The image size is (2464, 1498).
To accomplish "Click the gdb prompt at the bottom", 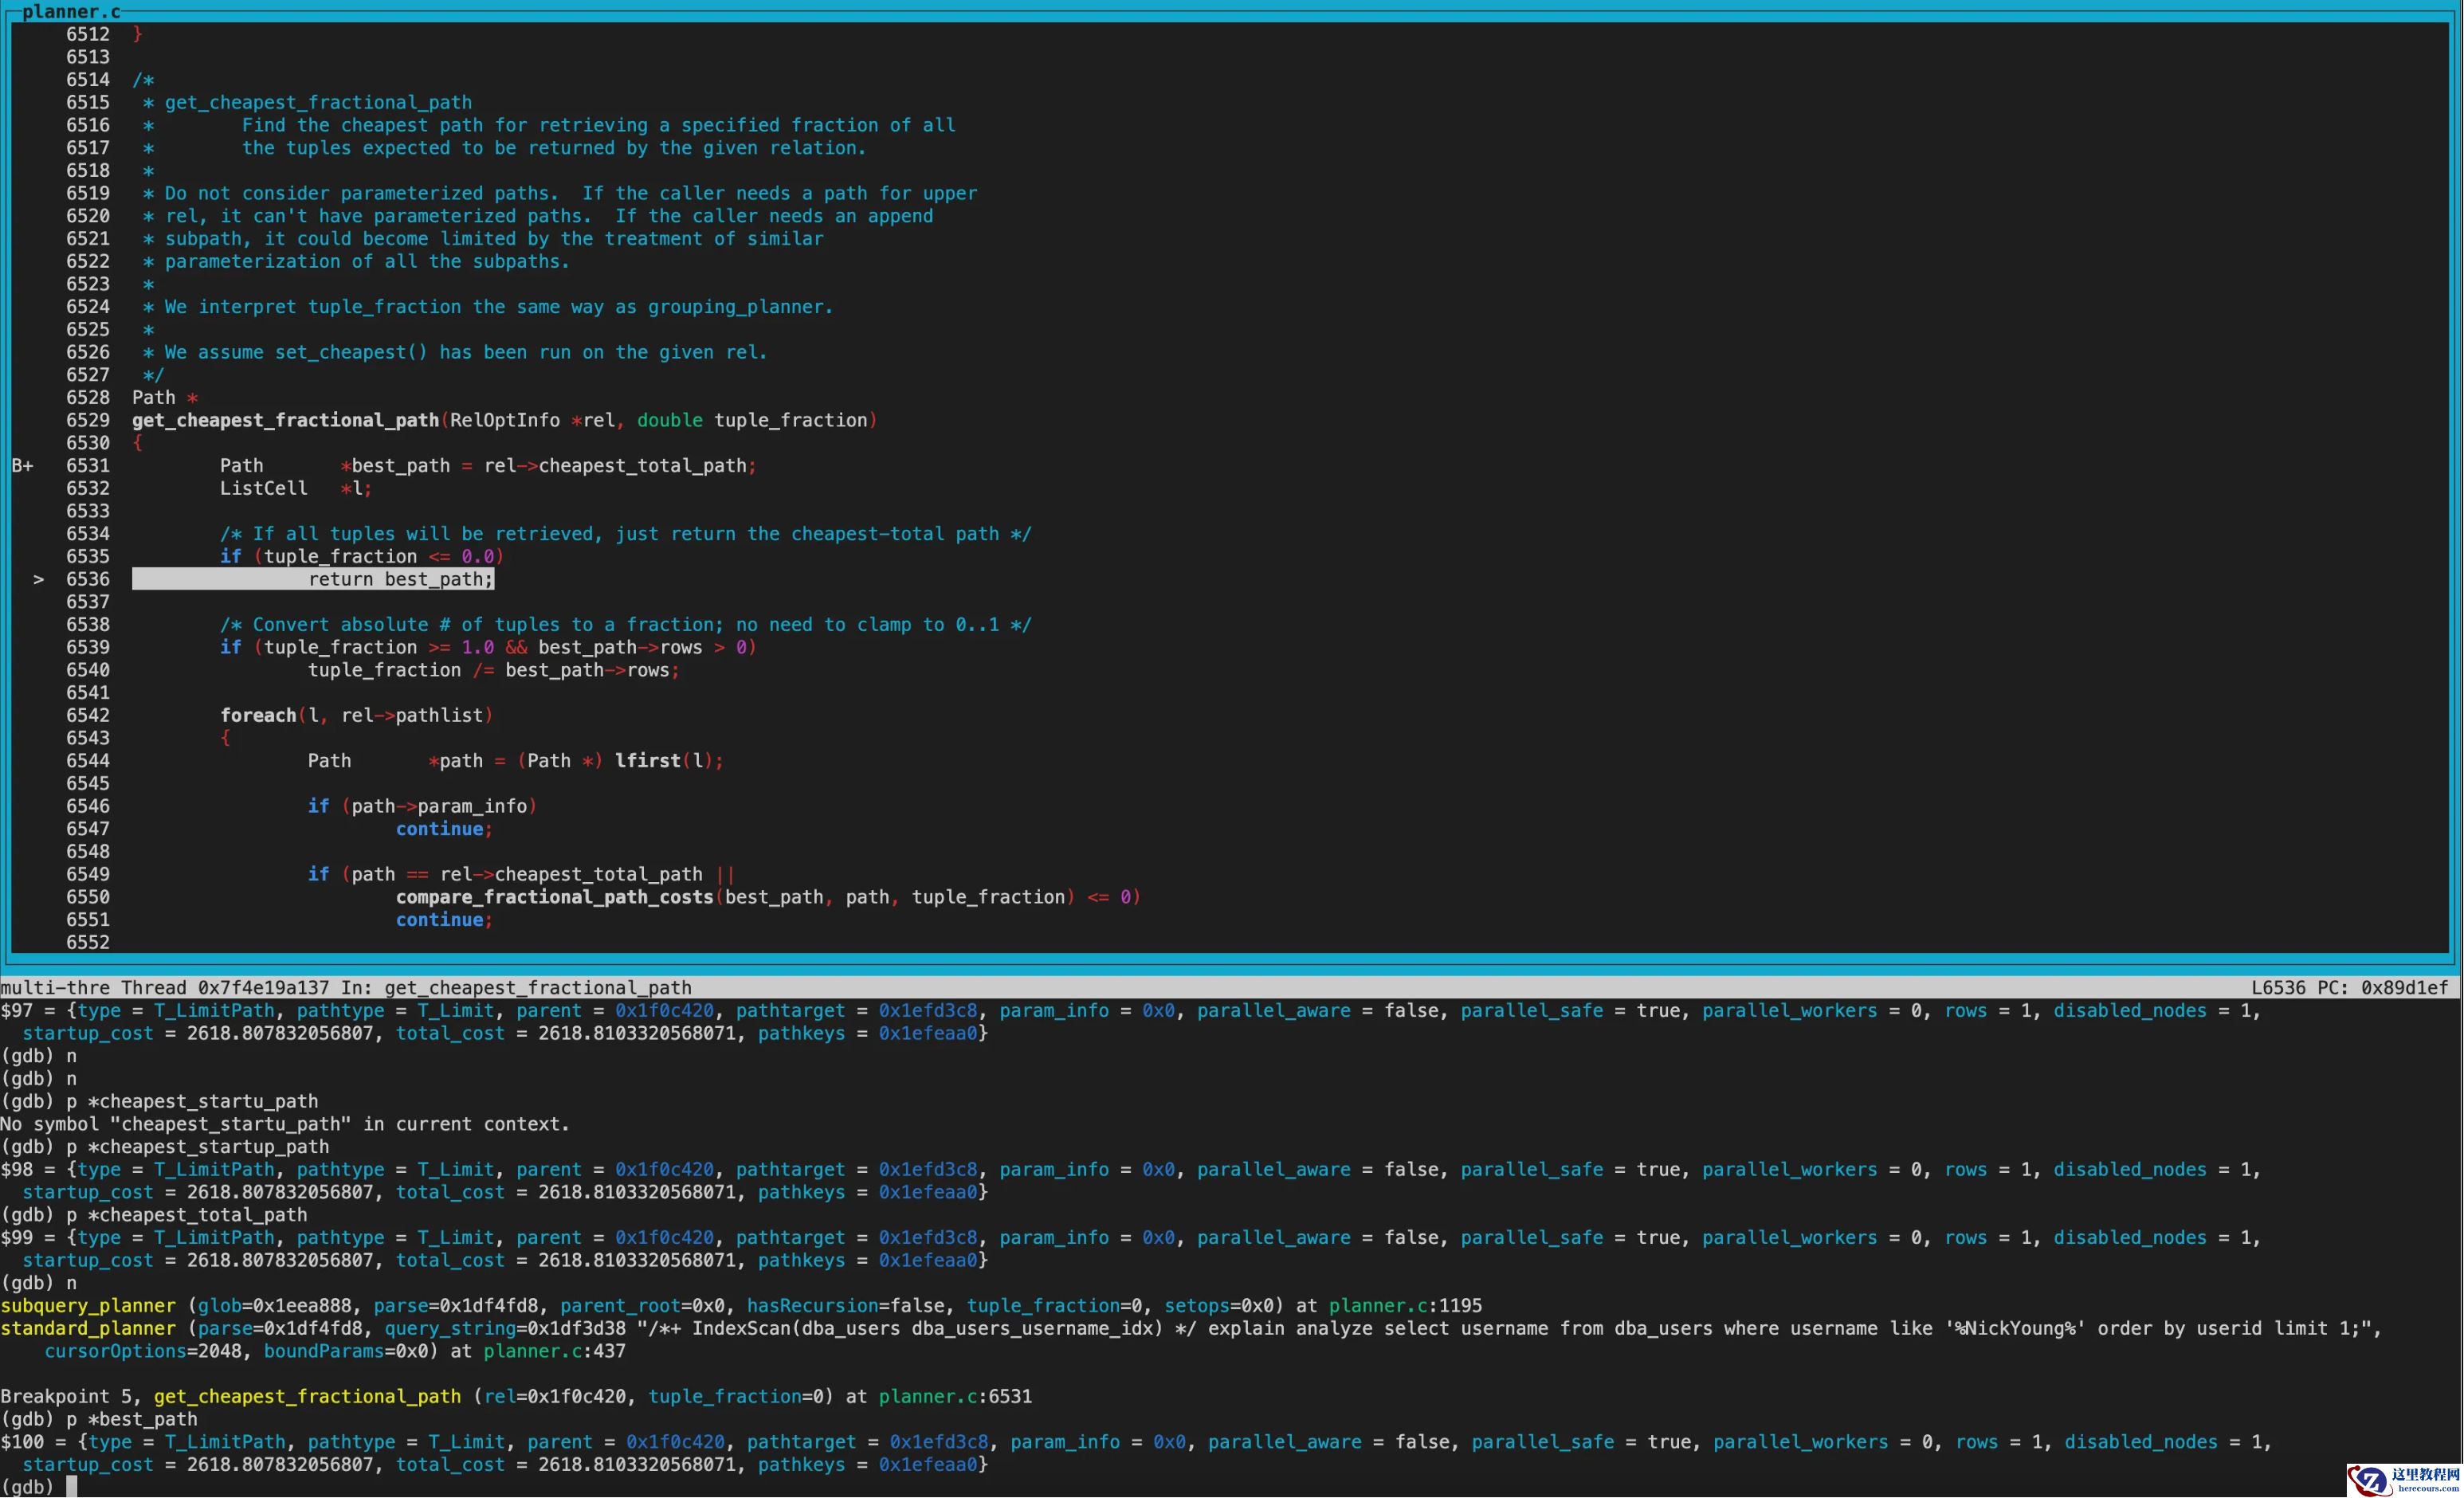I will (x=28, y=1487).
